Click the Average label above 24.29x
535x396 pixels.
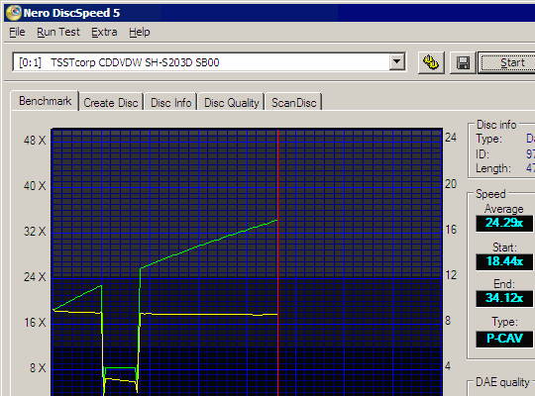coord(503,209)
